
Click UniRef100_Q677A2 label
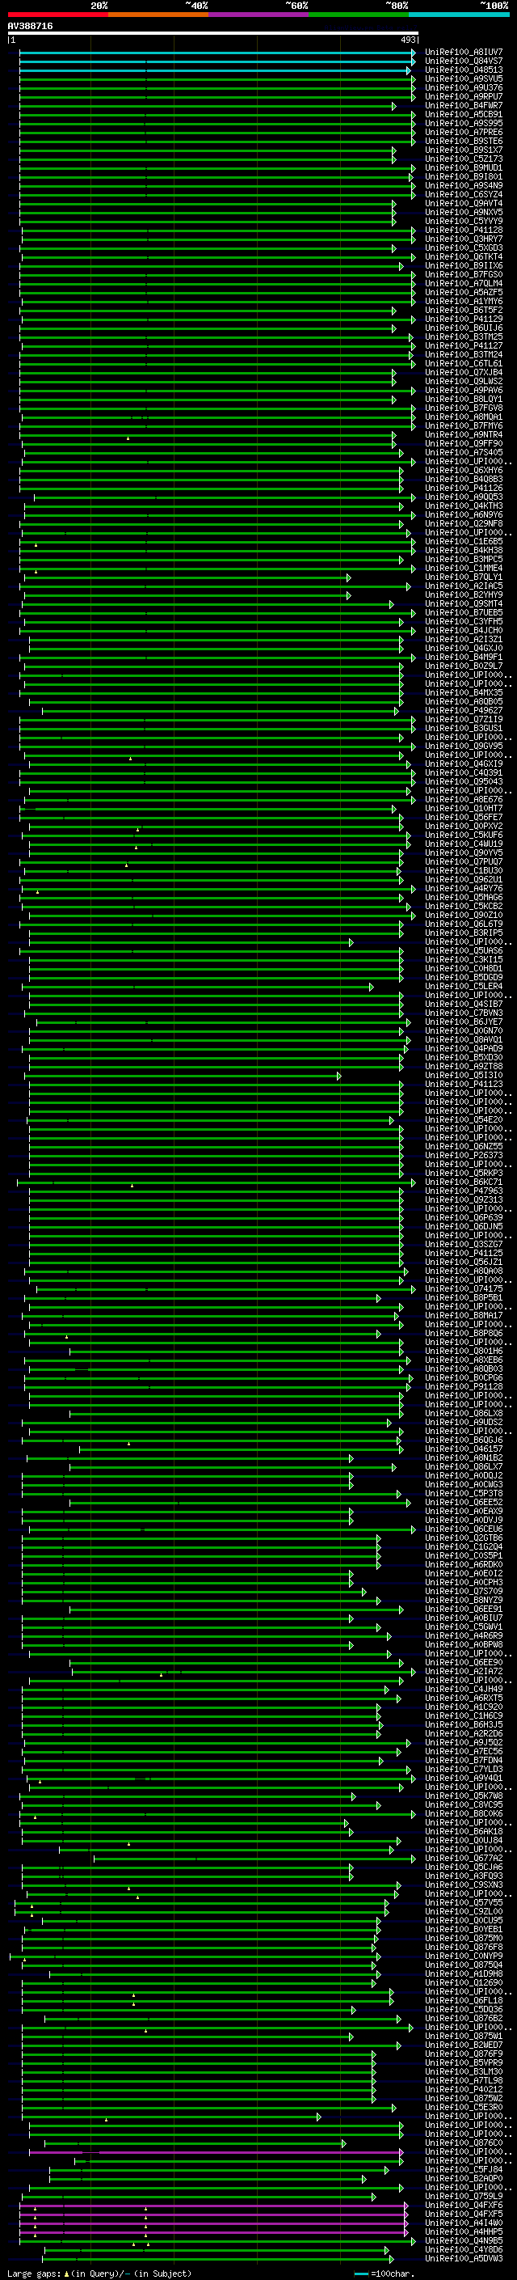click(464, 1858)
